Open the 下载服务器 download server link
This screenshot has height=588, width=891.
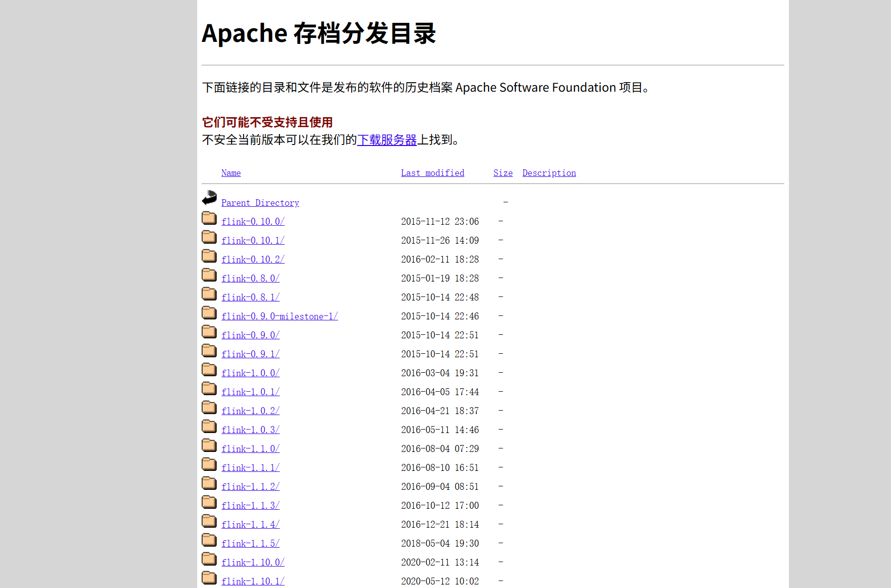[387, 140]
